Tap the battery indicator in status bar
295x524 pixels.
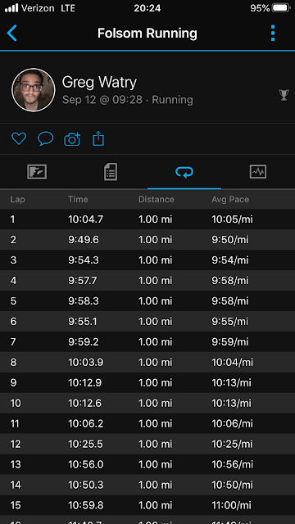pos(282,8)
